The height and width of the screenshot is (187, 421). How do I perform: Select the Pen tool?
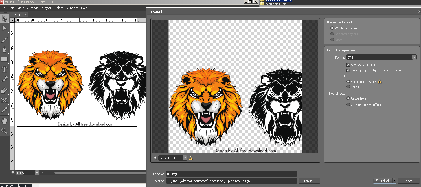point(4,49)
